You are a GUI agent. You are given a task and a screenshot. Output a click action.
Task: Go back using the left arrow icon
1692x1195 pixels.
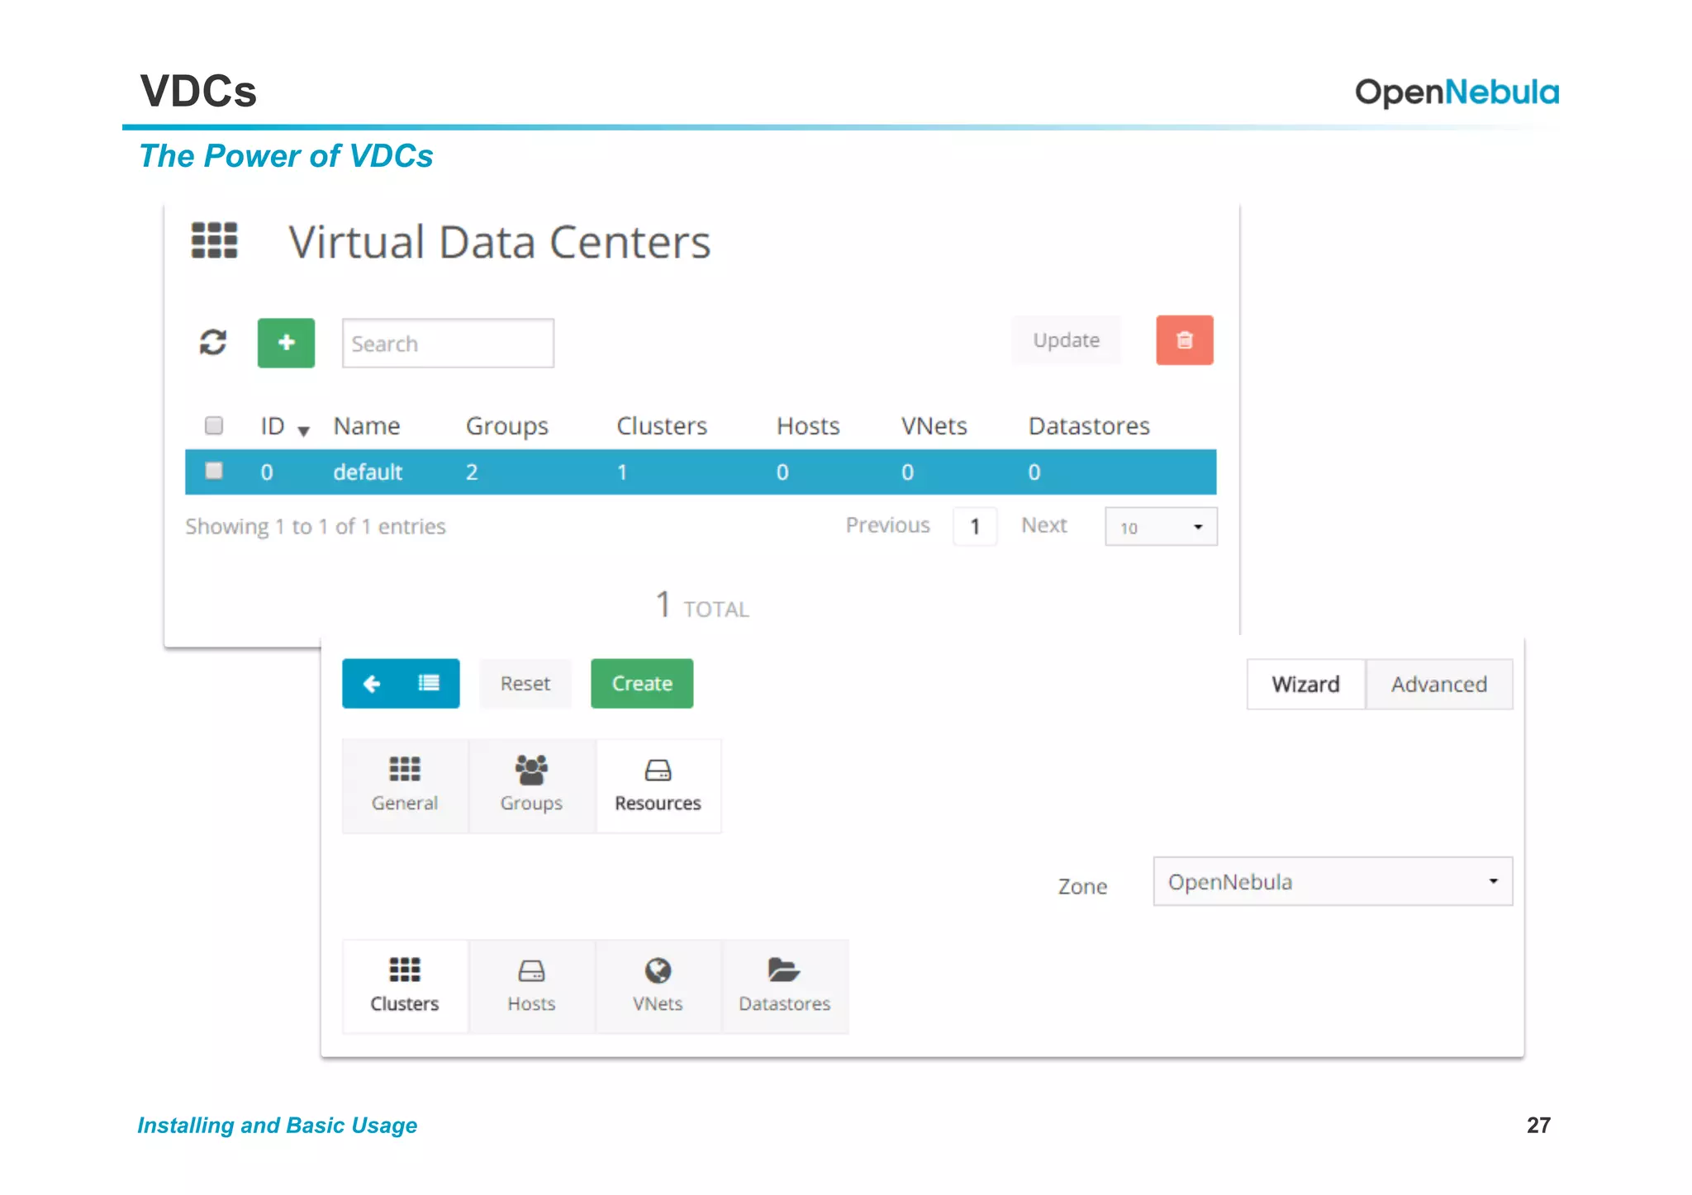point(372,684)
